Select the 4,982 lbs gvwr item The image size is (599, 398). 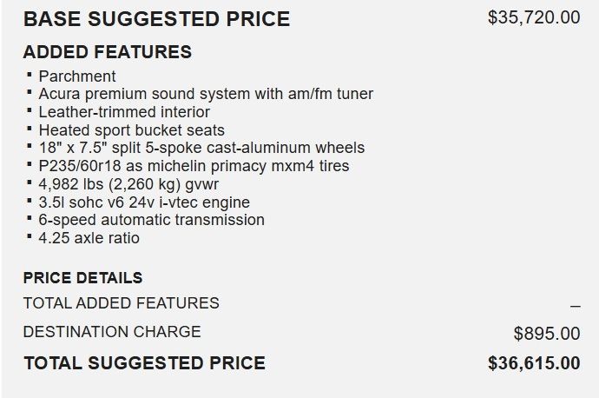[128, 184]
